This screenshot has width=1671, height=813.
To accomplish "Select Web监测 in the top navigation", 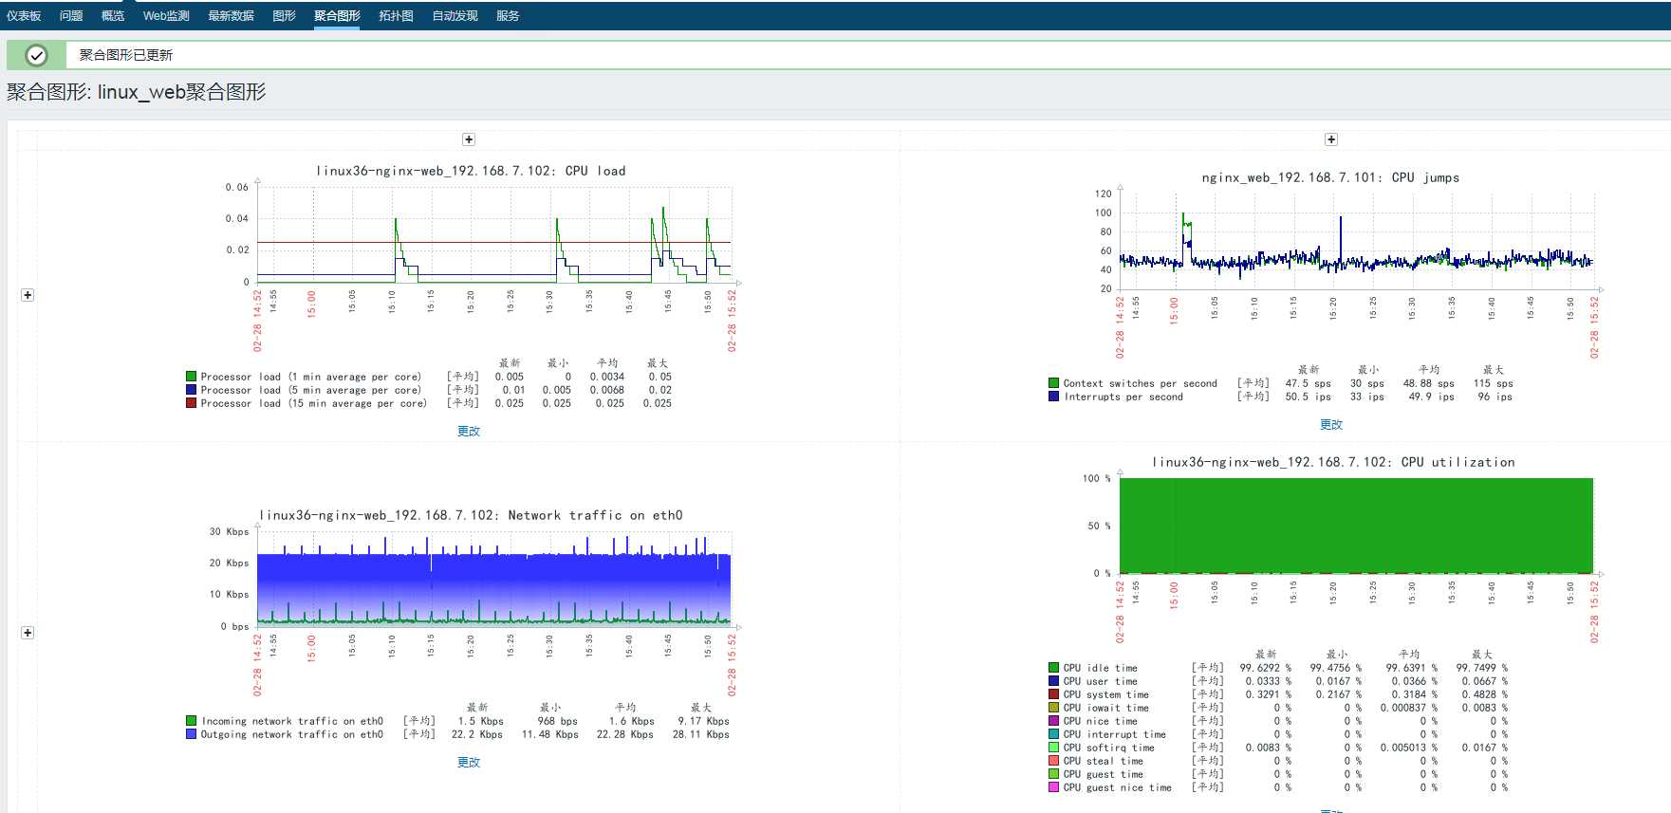I will click(166, 16).
